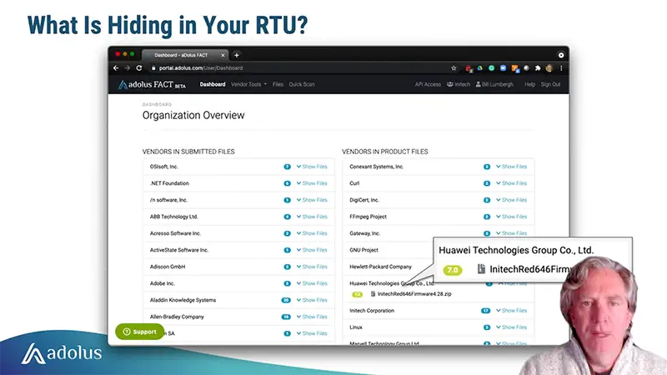The width and height of the screenshot is (667, 375).
Task: Open the Files nav item
Action: coord(278,85)
